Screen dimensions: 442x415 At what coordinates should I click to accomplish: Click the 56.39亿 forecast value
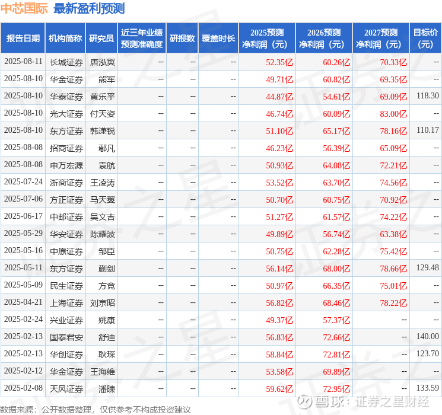[336, 148]
